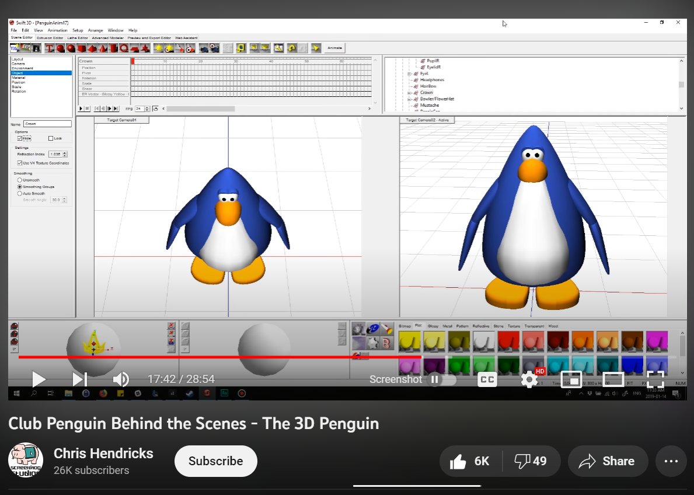The image size is (694, 495).
Task: Click the timeline go-to-last-frame button
Action: [x=116, y=109]
